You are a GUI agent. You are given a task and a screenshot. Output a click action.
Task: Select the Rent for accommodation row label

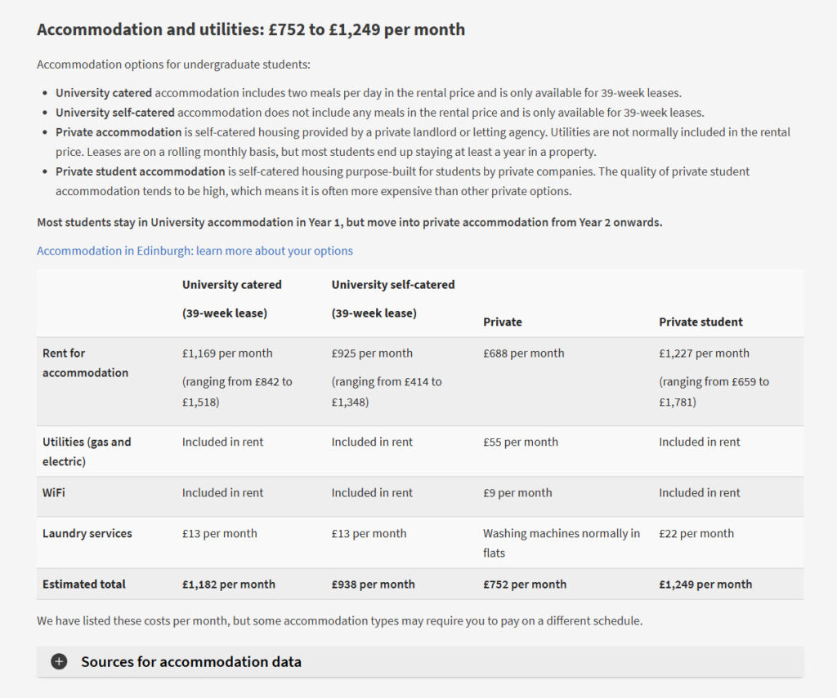click(85, 362)
